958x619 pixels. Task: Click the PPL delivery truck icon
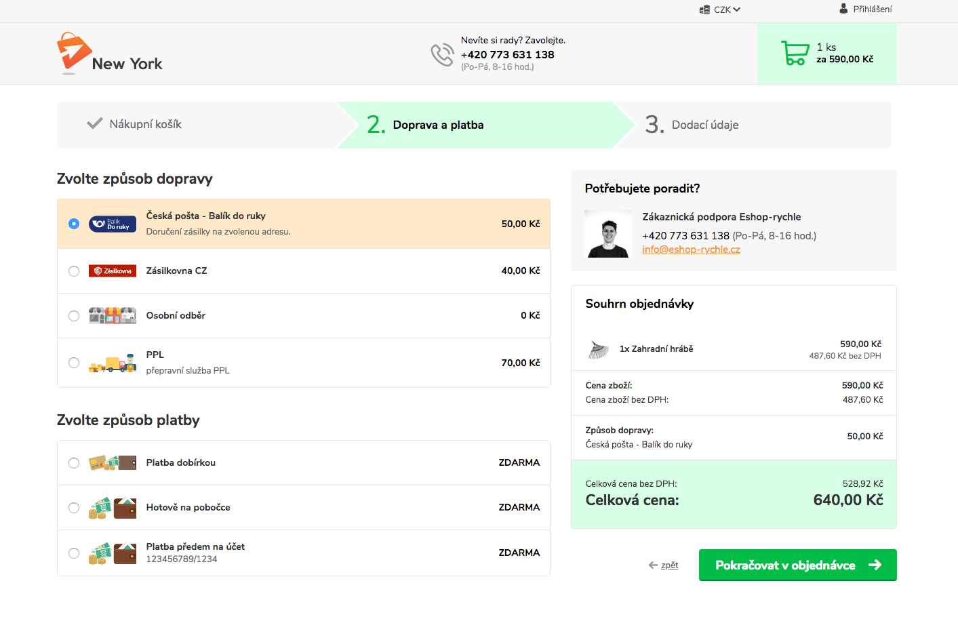coord(113,364)
